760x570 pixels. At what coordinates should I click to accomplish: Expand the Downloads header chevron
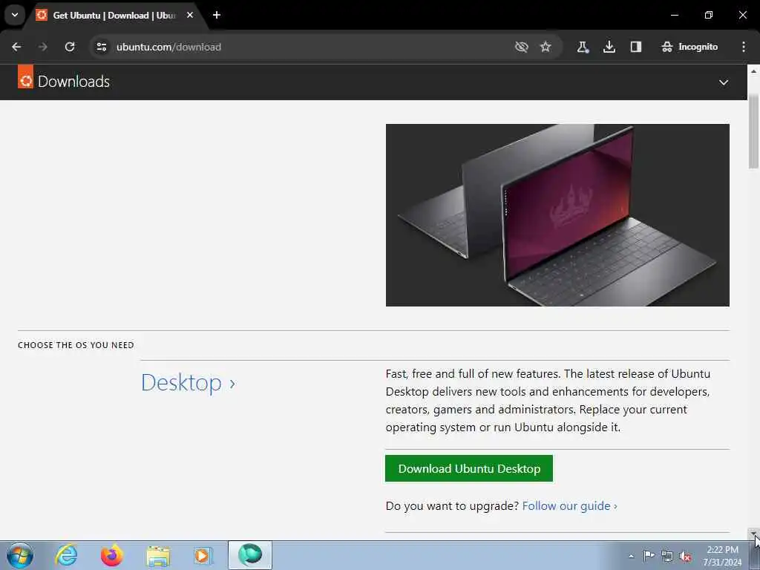[724, 82]
